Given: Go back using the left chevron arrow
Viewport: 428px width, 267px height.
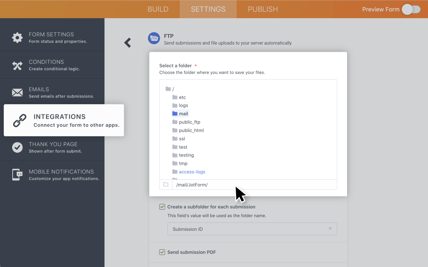Looking at the screenshot, I should coord(127,43).
